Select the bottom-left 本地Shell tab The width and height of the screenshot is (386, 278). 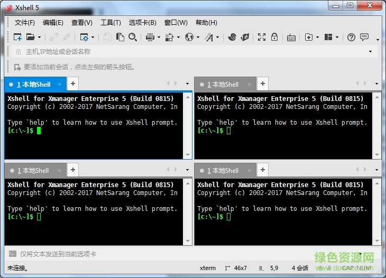click(35, 171)
